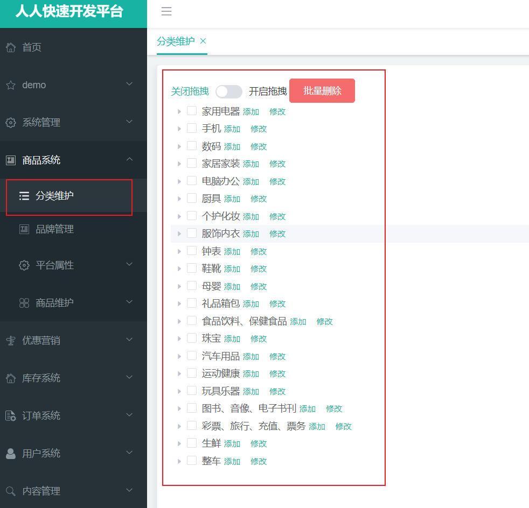Image resolution: width=529 pixels, height=508 pixels.
Task: Click 修改 next to 汽车用品
Action: [x=277, y=357]
